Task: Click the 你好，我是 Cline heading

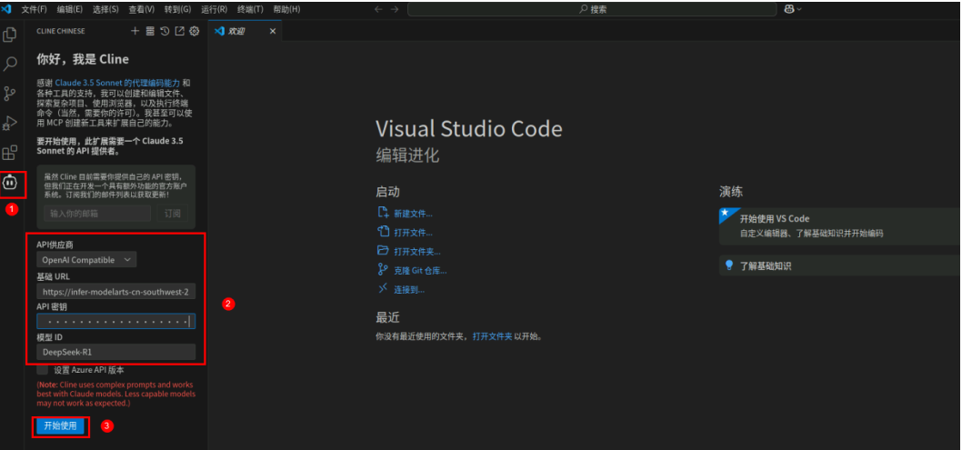Action: click(83, 59)
